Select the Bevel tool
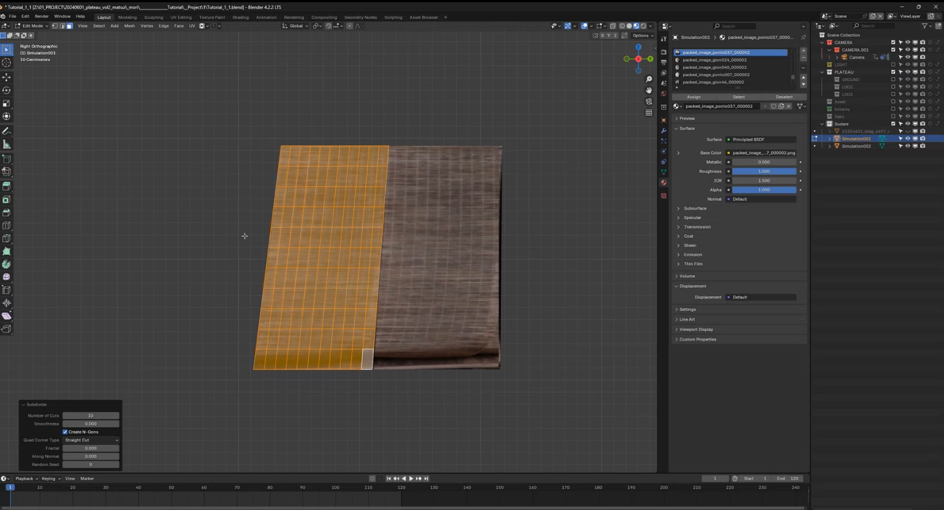944x510 pixels. (x=7, y=213)
